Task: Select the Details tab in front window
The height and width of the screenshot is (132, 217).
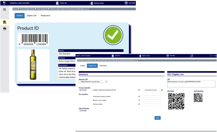Action: (83, 66)
